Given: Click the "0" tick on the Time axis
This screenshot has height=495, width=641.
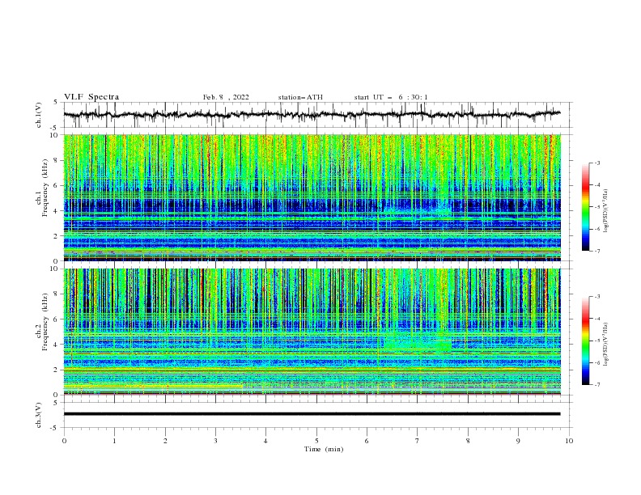Looking at the screenshot, I should tap(64, 441).
